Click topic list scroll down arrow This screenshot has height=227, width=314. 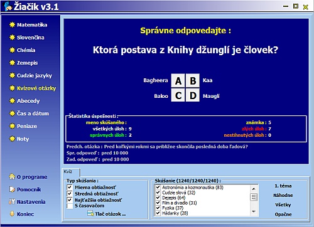pyautogui.click(x=254, y=212)
